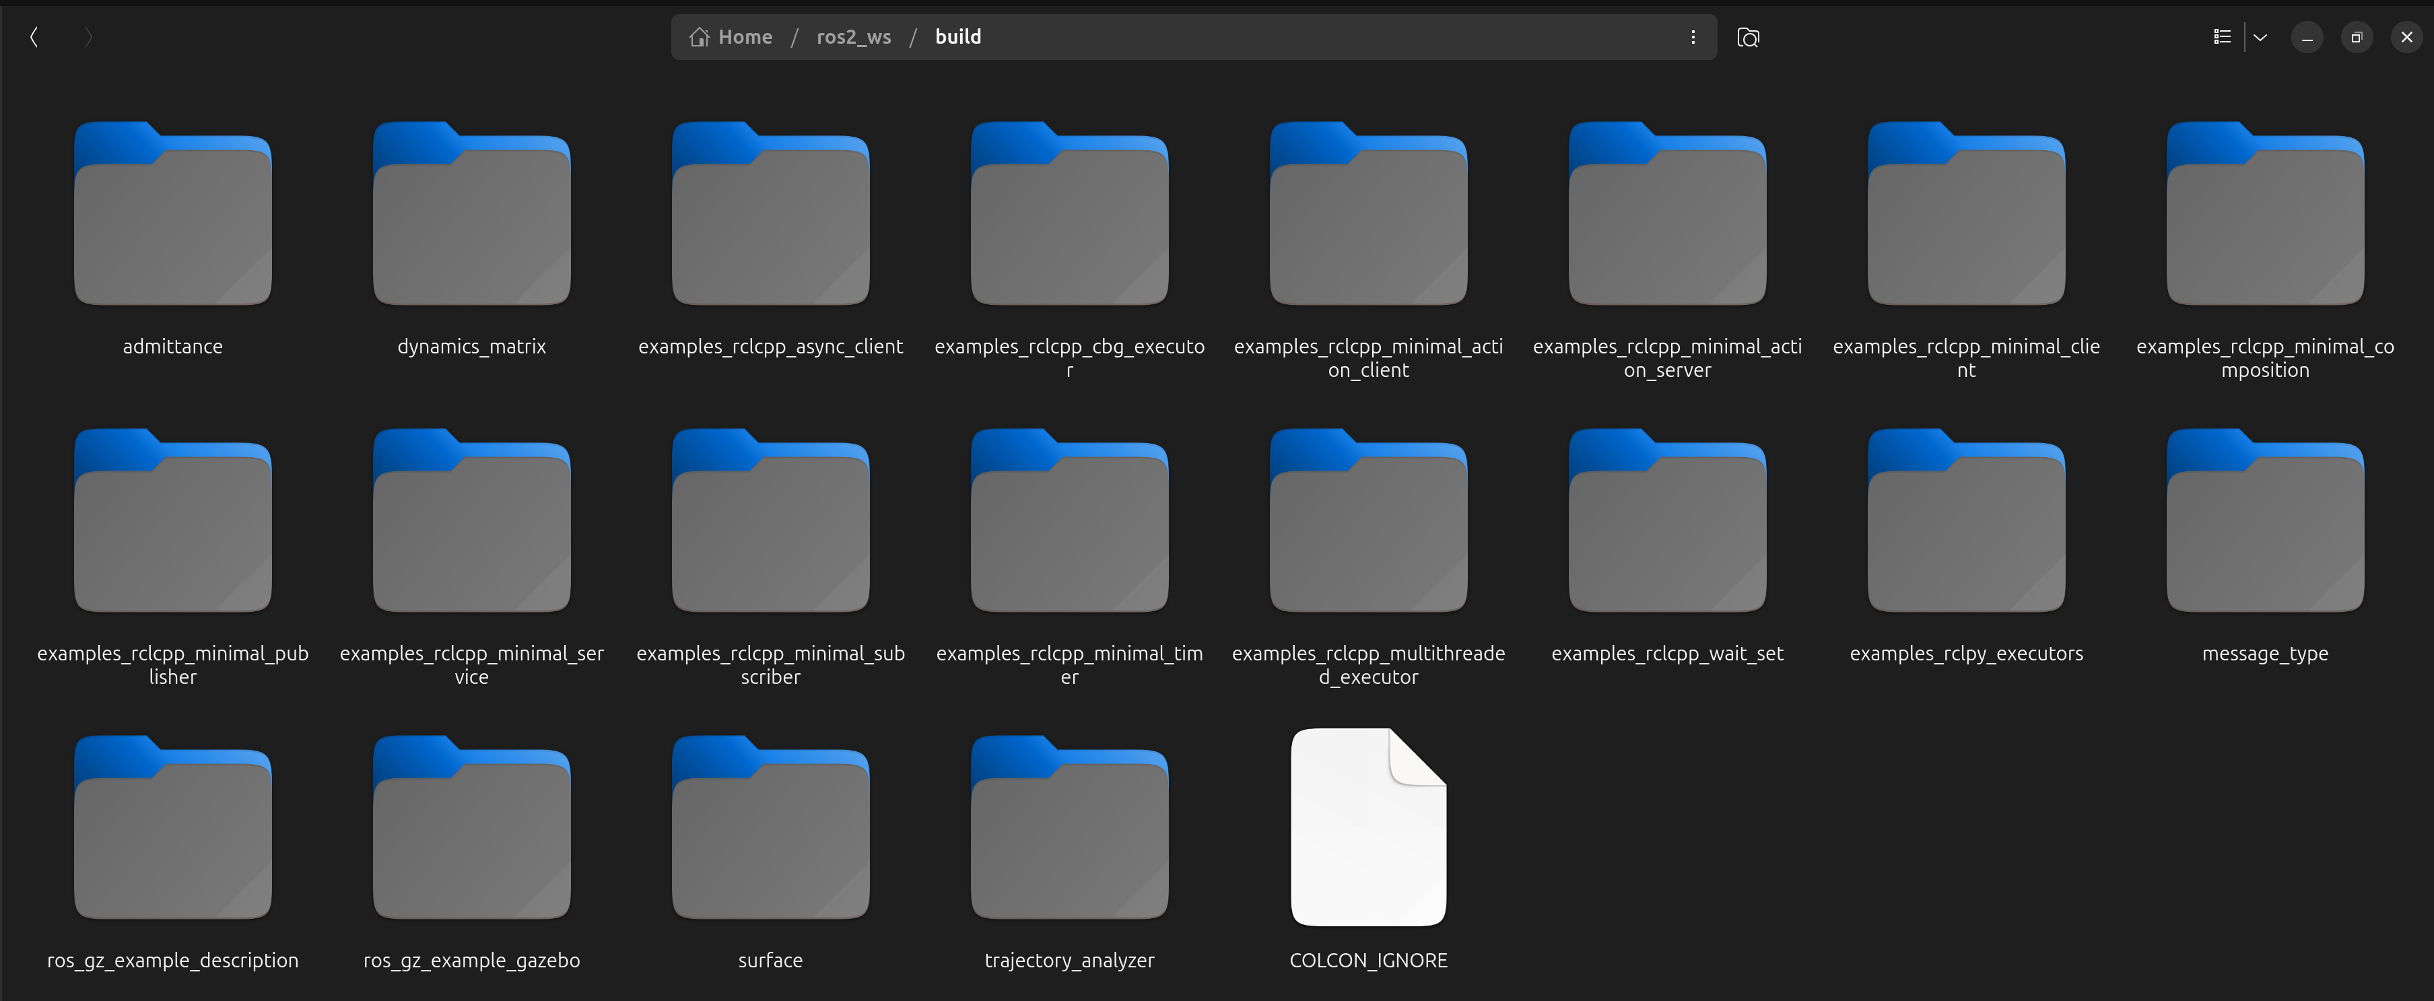Expand the view options dropdown arrow
This screenshot has width=2434, height=1001.
point(2260,37)
